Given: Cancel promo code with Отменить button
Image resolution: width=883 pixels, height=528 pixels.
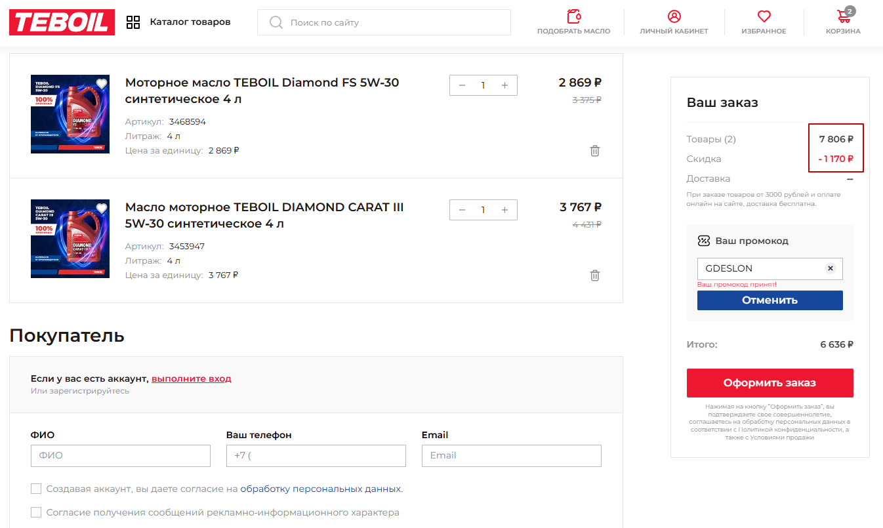Looking at the screenshot, I should coord(770,300).
